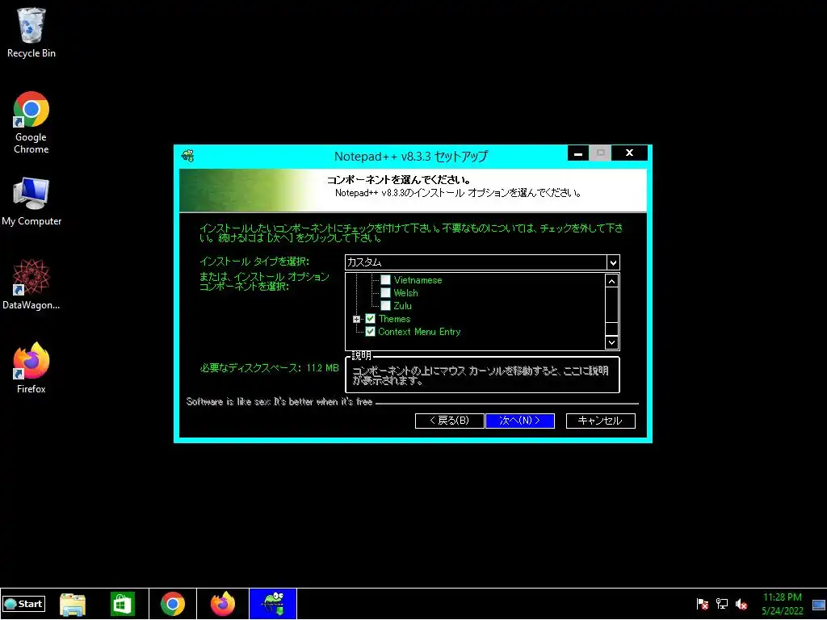Open the Recycle Bin desktop icon
827x620 pixels.
tap(31, 32)
